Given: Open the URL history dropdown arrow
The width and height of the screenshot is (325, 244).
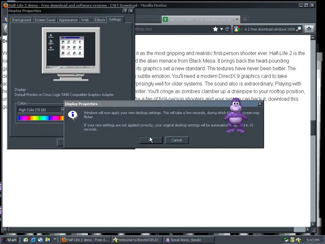Looking at the screenshot, I should [222, 29].
